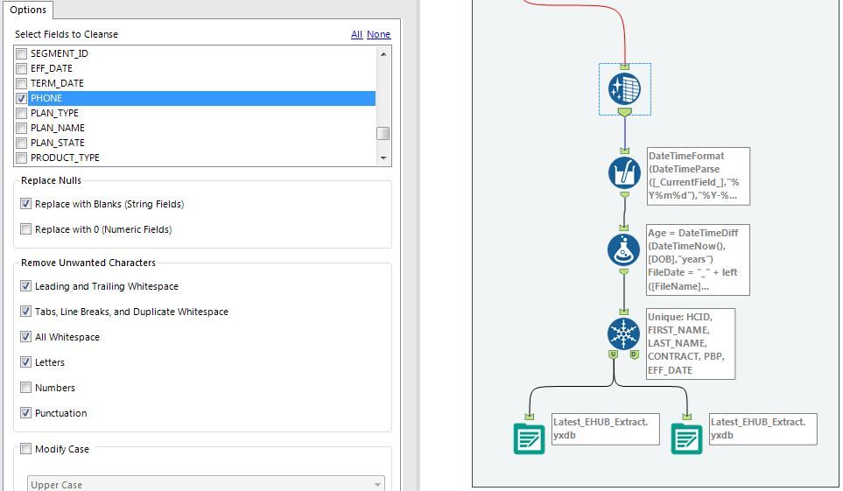Viewport: 843px width, 491px height.
Task: Click the Unique: HCID annotation box
Action: coord(691,344)
